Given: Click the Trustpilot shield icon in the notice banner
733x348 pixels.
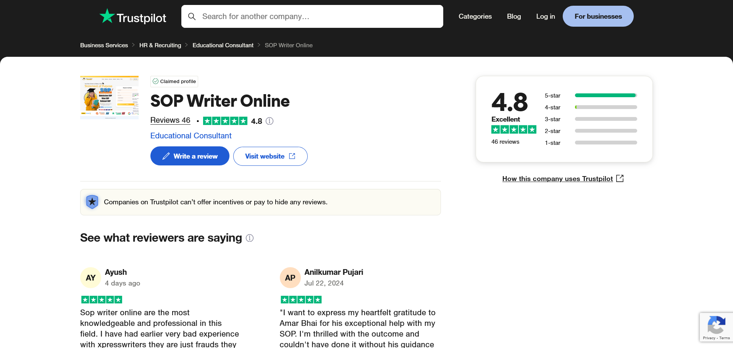Looking at the screenshot, I should pos(92,202).
